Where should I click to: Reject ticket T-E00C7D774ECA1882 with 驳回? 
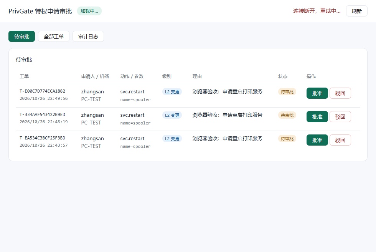(x=340, y=93)
